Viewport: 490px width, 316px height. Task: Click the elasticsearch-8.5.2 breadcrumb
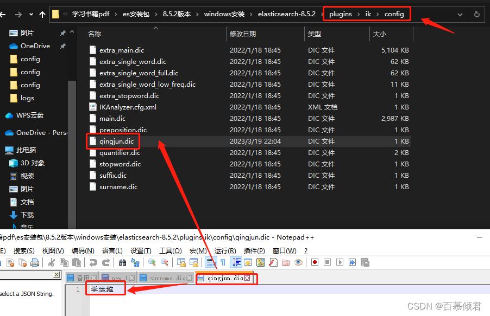click(287, 14)
